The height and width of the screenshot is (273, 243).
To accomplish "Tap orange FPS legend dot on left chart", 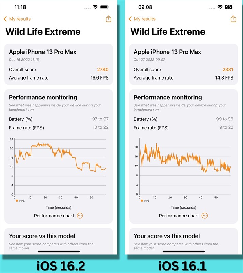I will pos(17,201).
